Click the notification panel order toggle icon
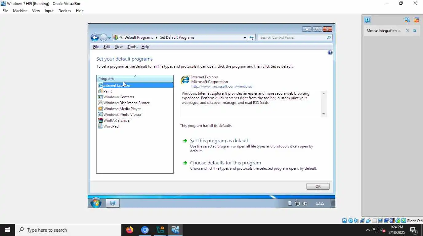 [x=407, y=20]
